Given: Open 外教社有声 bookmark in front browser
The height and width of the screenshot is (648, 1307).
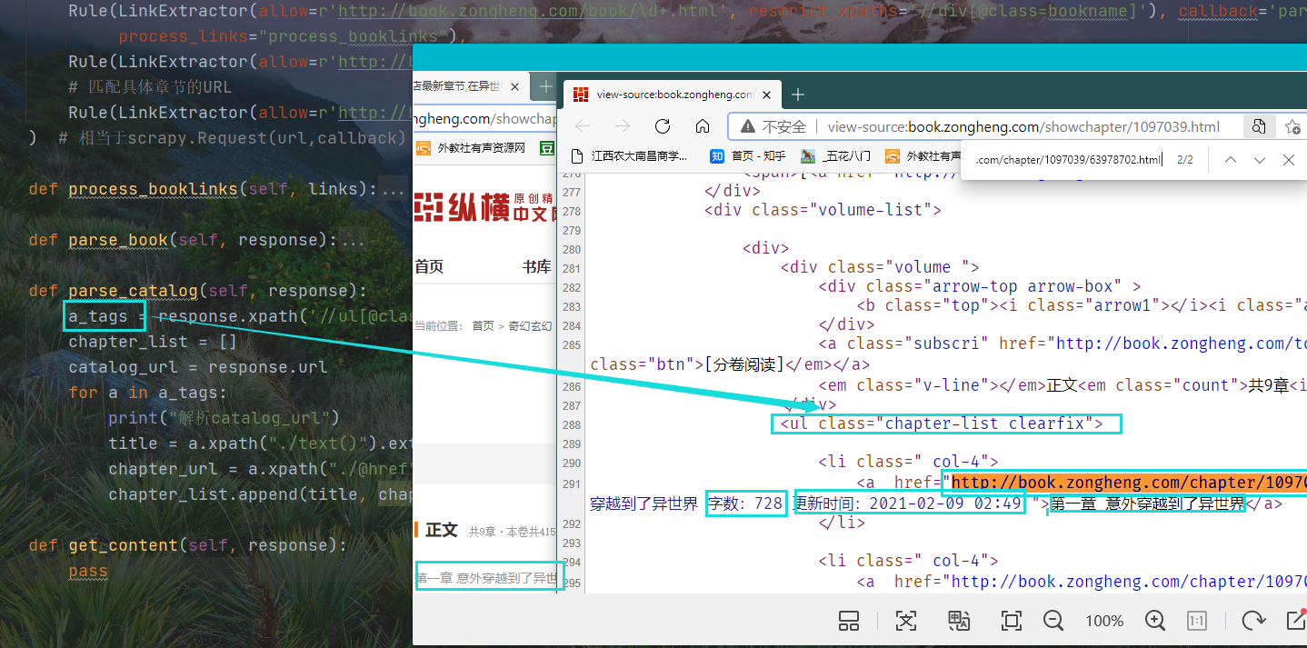Looking at the screenshot, I should tap(923, 156).
